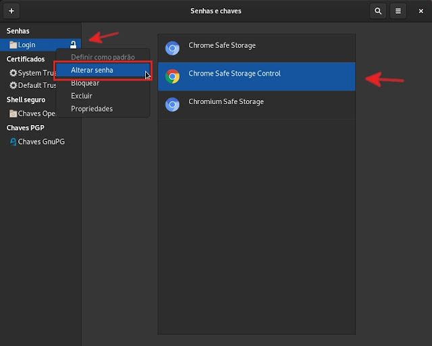Click the System Trust gear icon
The image size is (432, 346).
(x=13, y=73)
